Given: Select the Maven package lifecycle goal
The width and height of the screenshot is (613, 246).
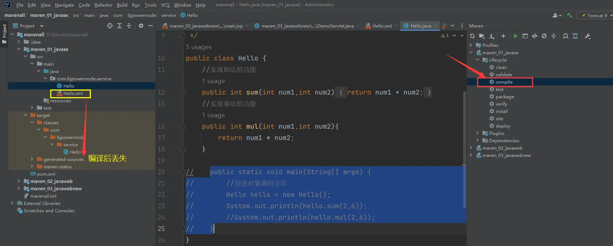Looking at the screenshot, I should [505, 96].
